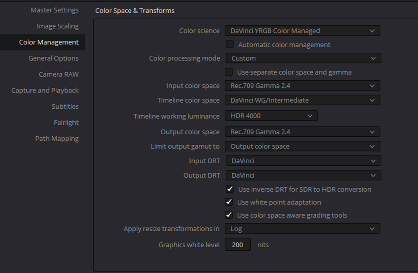Disable Use color space aware grading tools
The image size is (418, 273).
click(x=229, y=215)
